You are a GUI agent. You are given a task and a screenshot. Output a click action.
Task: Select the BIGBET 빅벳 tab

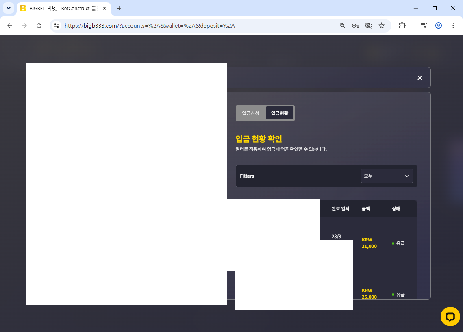click(63, 8)
